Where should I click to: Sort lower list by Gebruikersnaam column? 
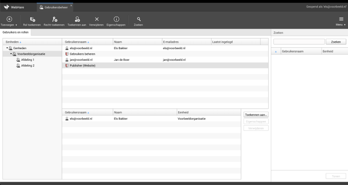87,113
